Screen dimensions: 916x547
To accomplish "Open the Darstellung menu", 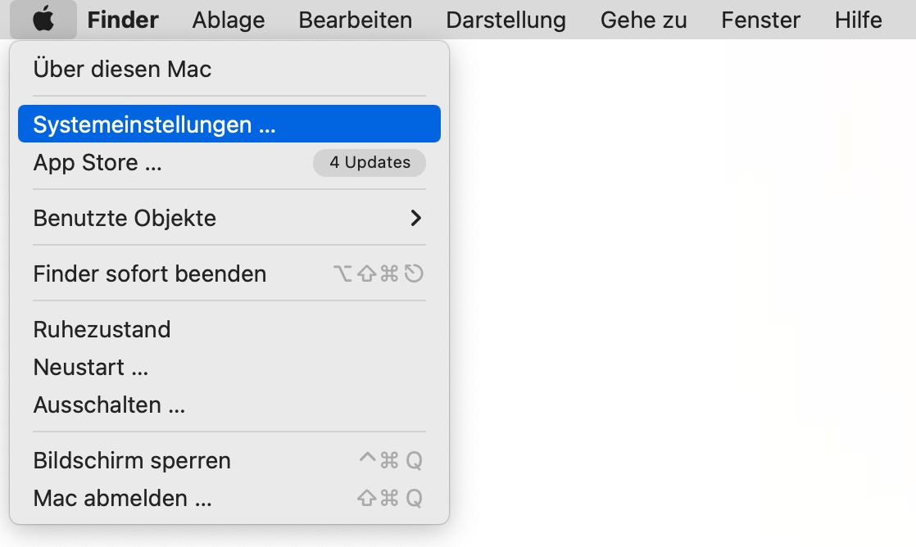I will pos(506,20).
